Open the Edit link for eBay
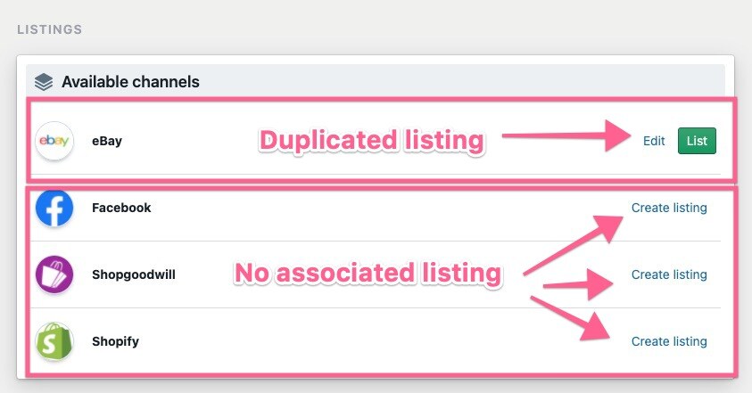The height and width of the screenshot is (393, 752). (654, 141)
